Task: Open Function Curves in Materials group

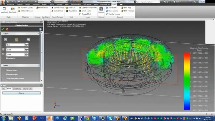Action: click(x=26, y=8)
